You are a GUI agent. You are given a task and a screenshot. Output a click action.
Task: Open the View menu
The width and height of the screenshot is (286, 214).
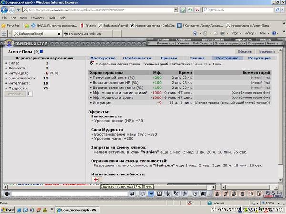click(x=23, y=18)
